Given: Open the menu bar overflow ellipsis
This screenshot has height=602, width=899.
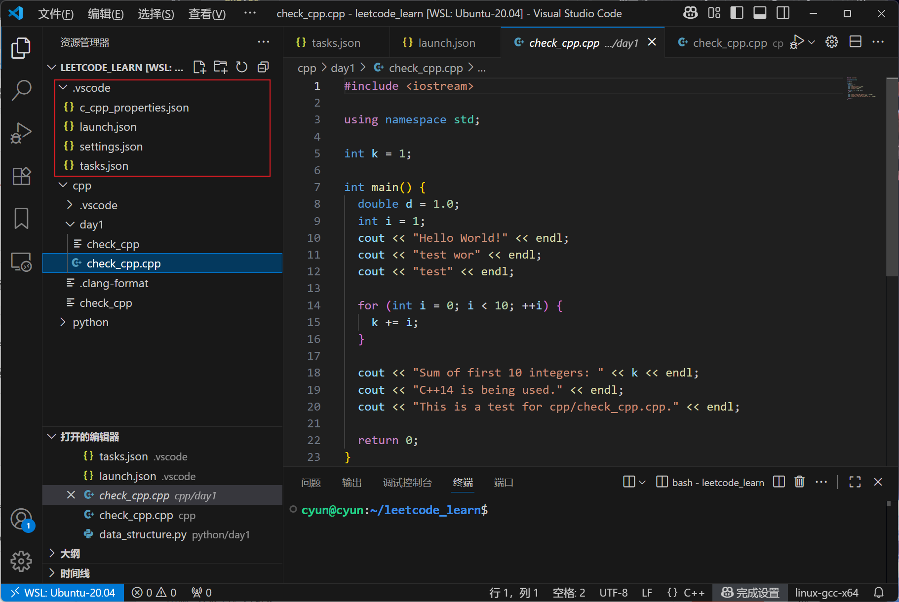Looking at the screenshot, I should pyautogui.click(x=250, y=13).
